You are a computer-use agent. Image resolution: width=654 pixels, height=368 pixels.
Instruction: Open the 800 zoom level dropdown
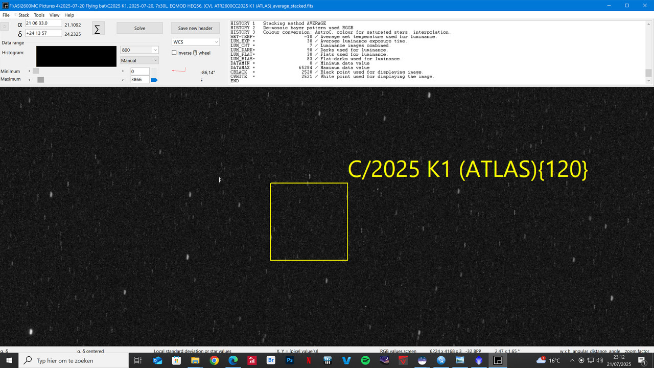(x=138, y=50)
